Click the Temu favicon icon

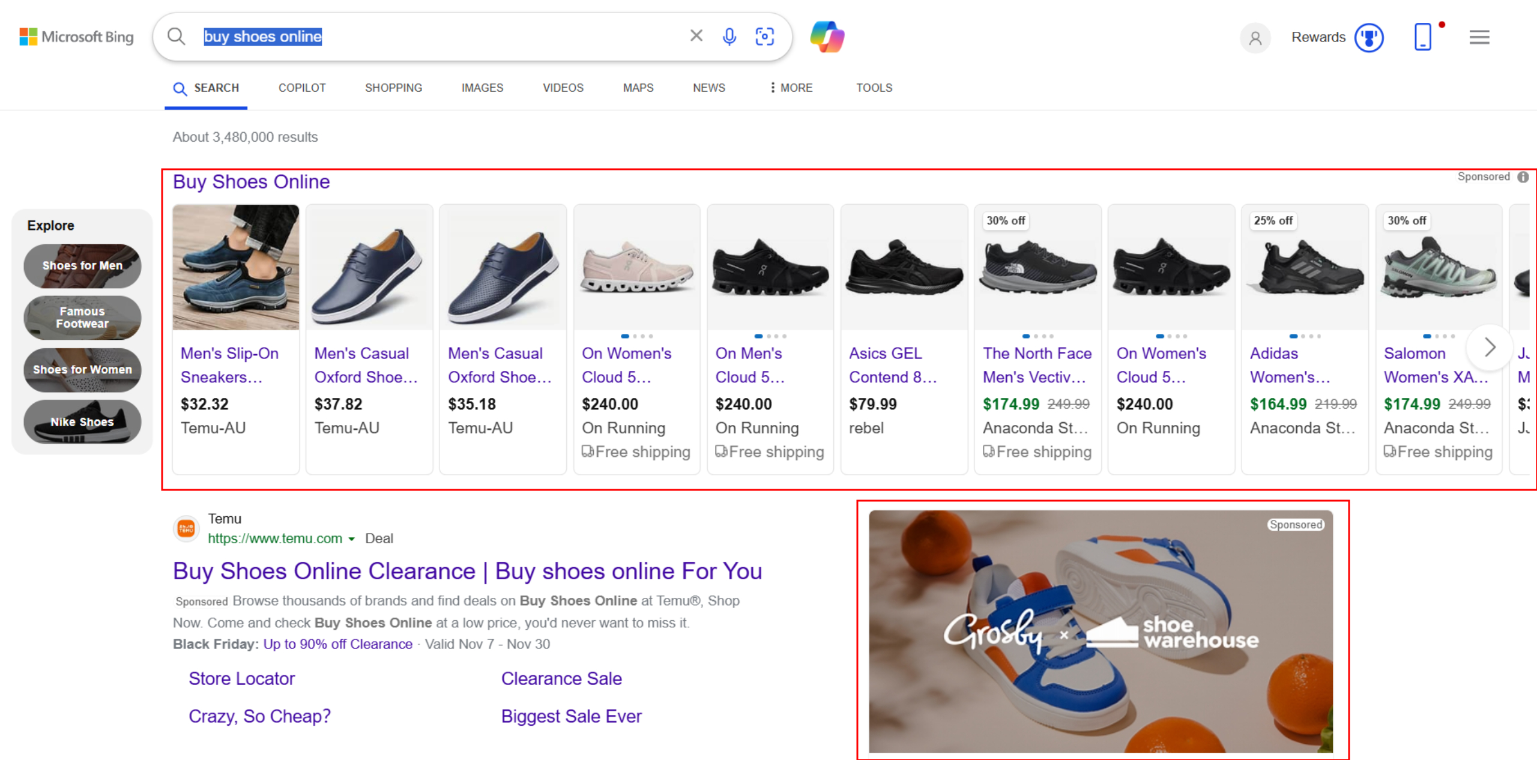(186, 528)
